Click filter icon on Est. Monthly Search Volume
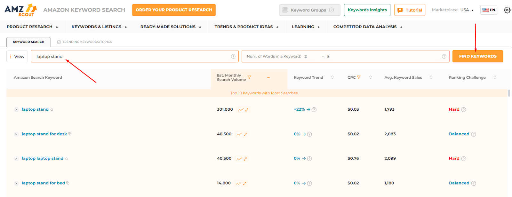This screenshot has height=197, width=512. [x=249, y=77]
